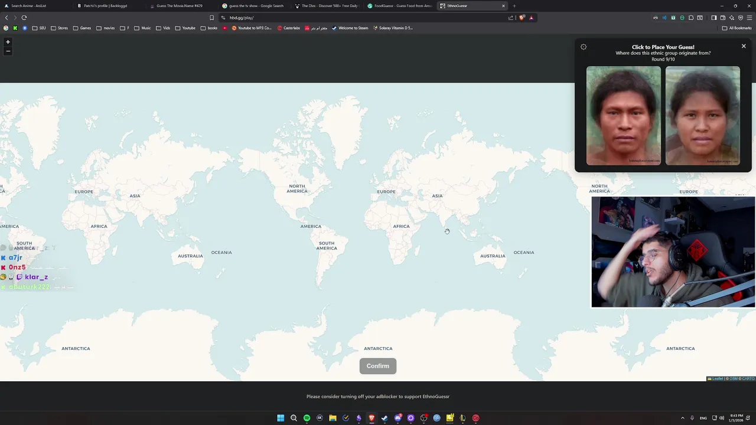The width and height of the screenshot is (756, 425).
Task: Open the Music bookmarks folder
Action: click(142, 28)
